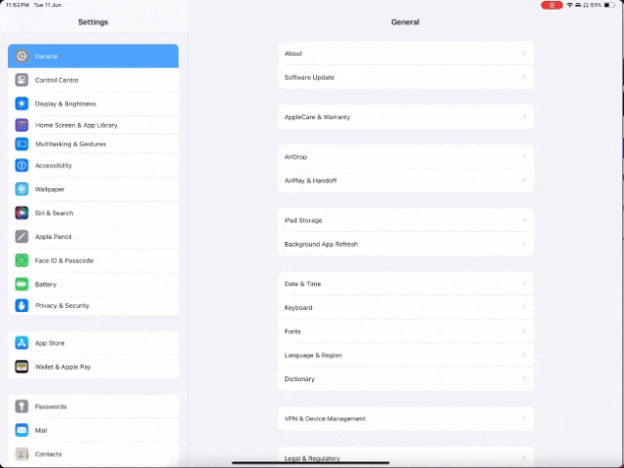The height and width of the screenshot is (468, 624).
Task: Tap the green Battery icon
Action: click(x=21, y=284)
